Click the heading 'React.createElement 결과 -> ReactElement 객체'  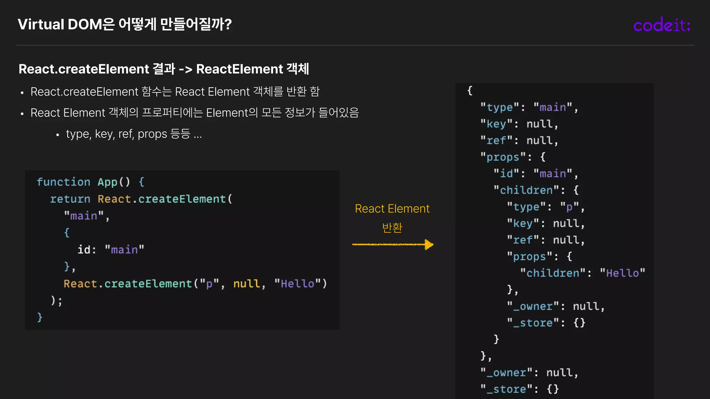click(164, 69)
